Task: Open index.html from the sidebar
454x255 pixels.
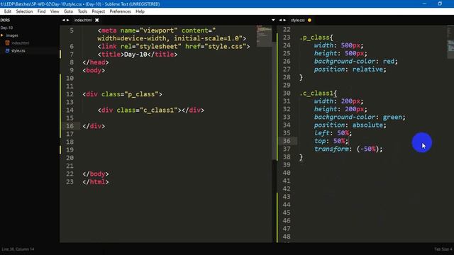Action: pyautogui.click(x=21, y=42)
